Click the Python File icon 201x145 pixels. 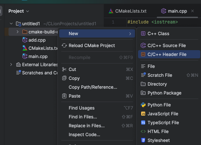tap(143, 105)
